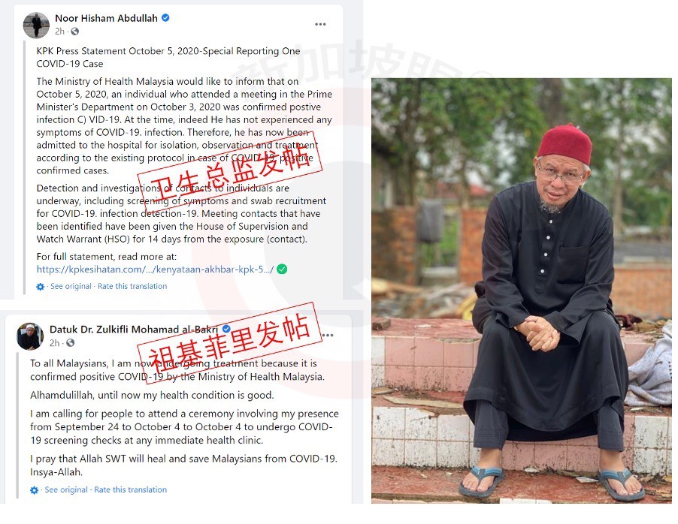This screenshot has height=524, width=678.
Task: Open options menu on Zulkifli's post
Action: point(328,336)
